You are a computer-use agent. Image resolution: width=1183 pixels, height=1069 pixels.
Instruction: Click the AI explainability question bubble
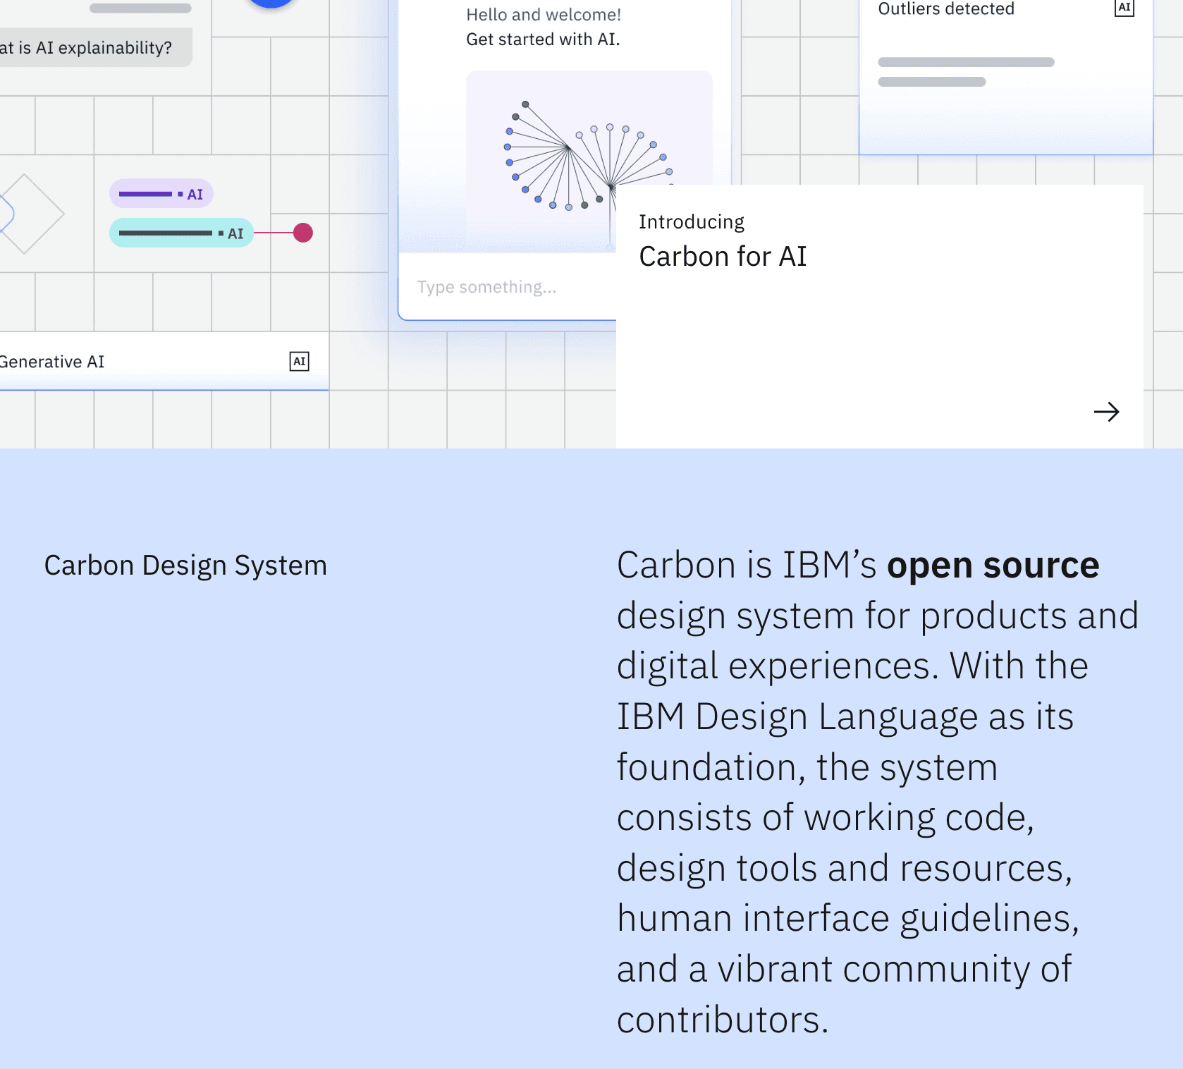(96, 47)
